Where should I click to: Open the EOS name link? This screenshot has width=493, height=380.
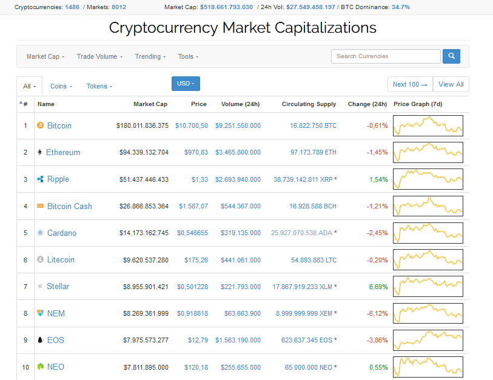56,340
